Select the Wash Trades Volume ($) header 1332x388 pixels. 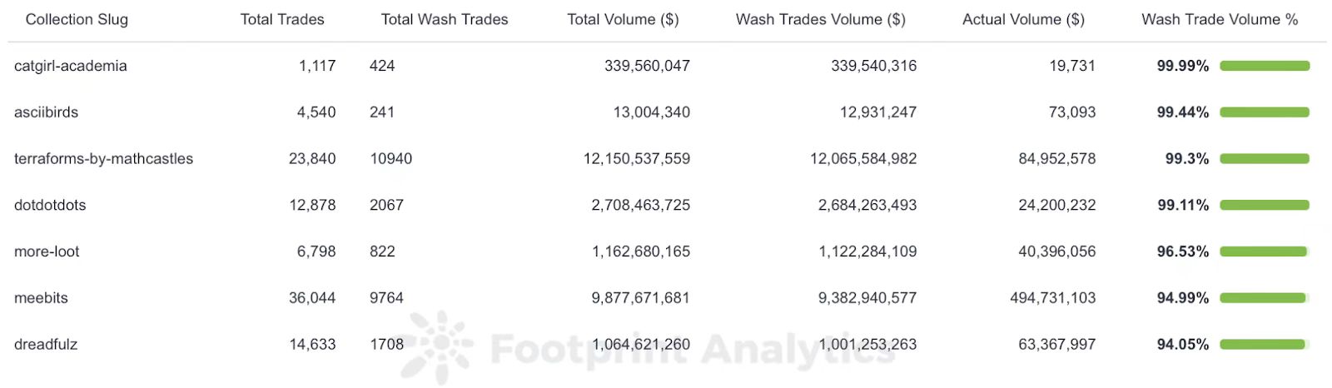tap(820, 19)
